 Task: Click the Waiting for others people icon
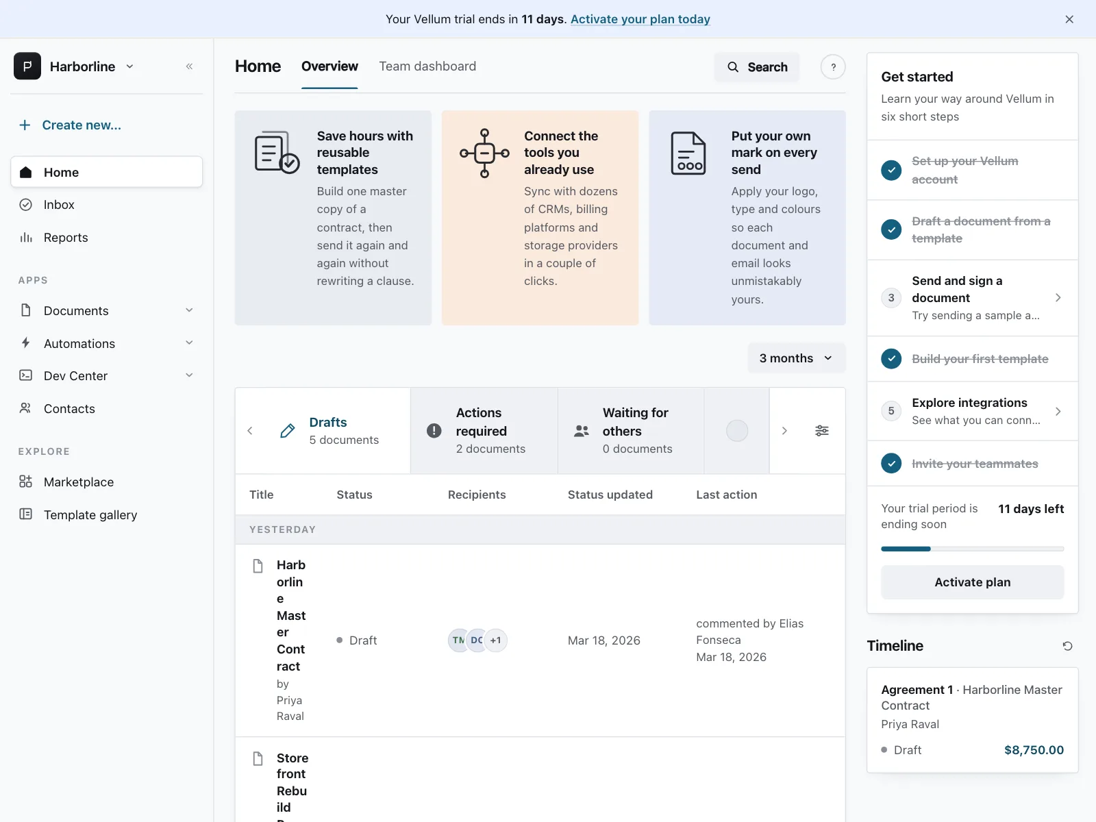coord(582,431)
